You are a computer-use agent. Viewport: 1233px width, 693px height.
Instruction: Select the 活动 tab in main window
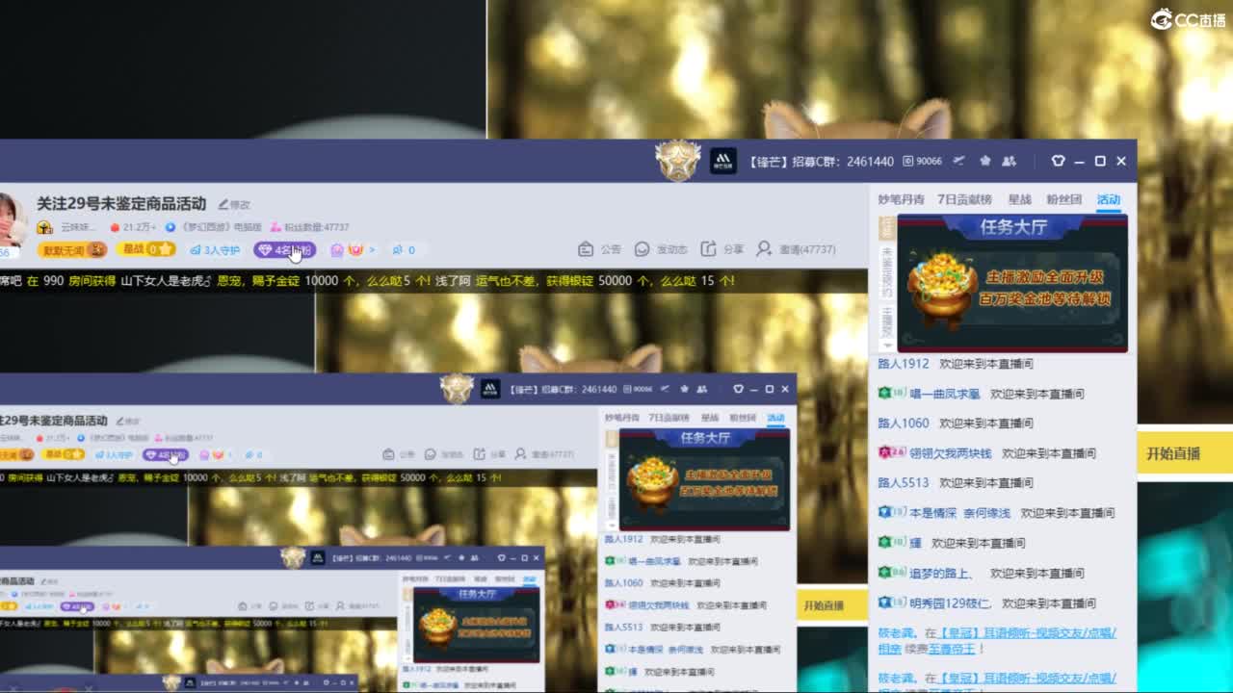[x=1109, y=200]
